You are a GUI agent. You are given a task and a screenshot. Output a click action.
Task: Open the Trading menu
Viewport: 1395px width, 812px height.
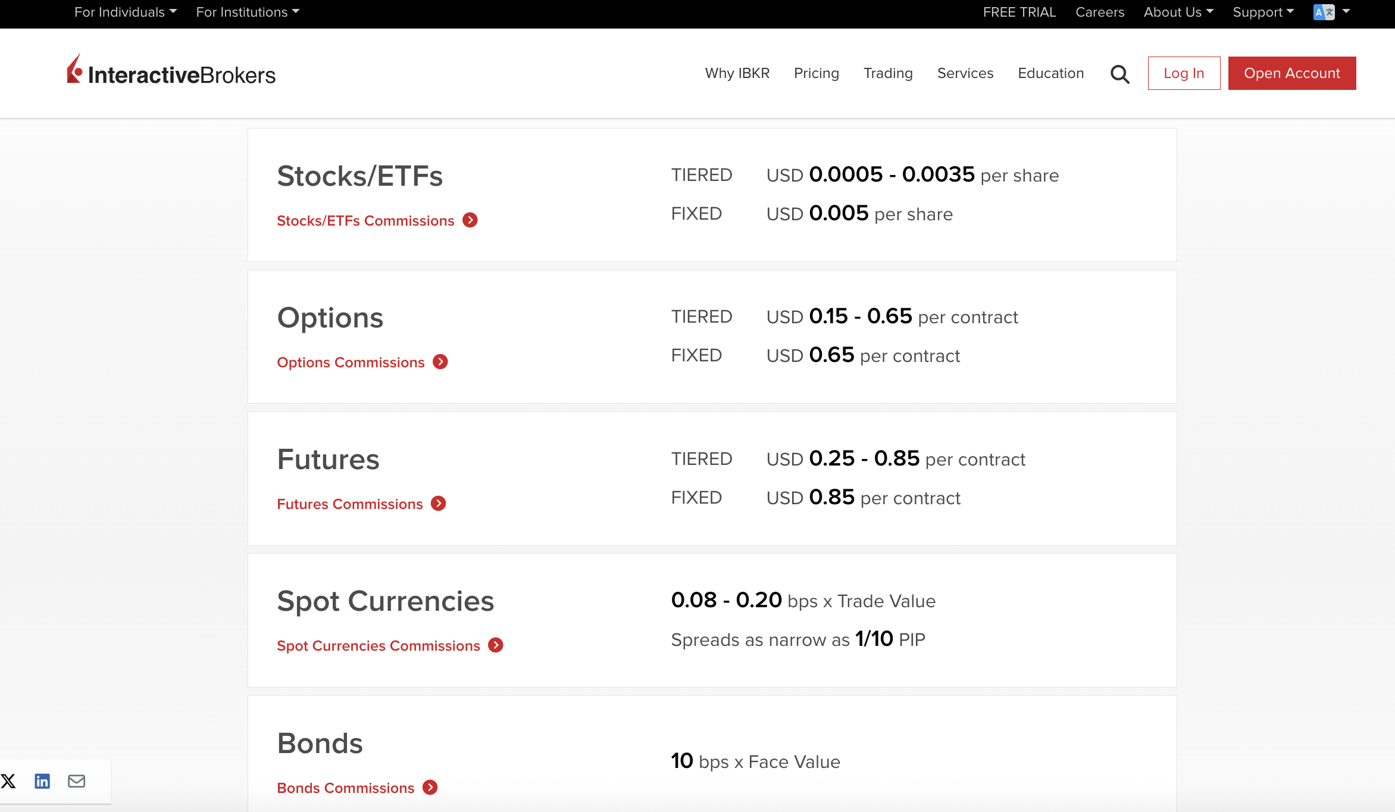tap(888, 73)
